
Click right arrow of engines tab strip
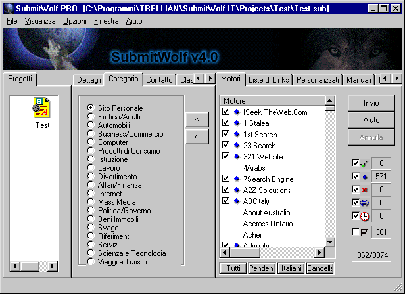click(396, 78)
